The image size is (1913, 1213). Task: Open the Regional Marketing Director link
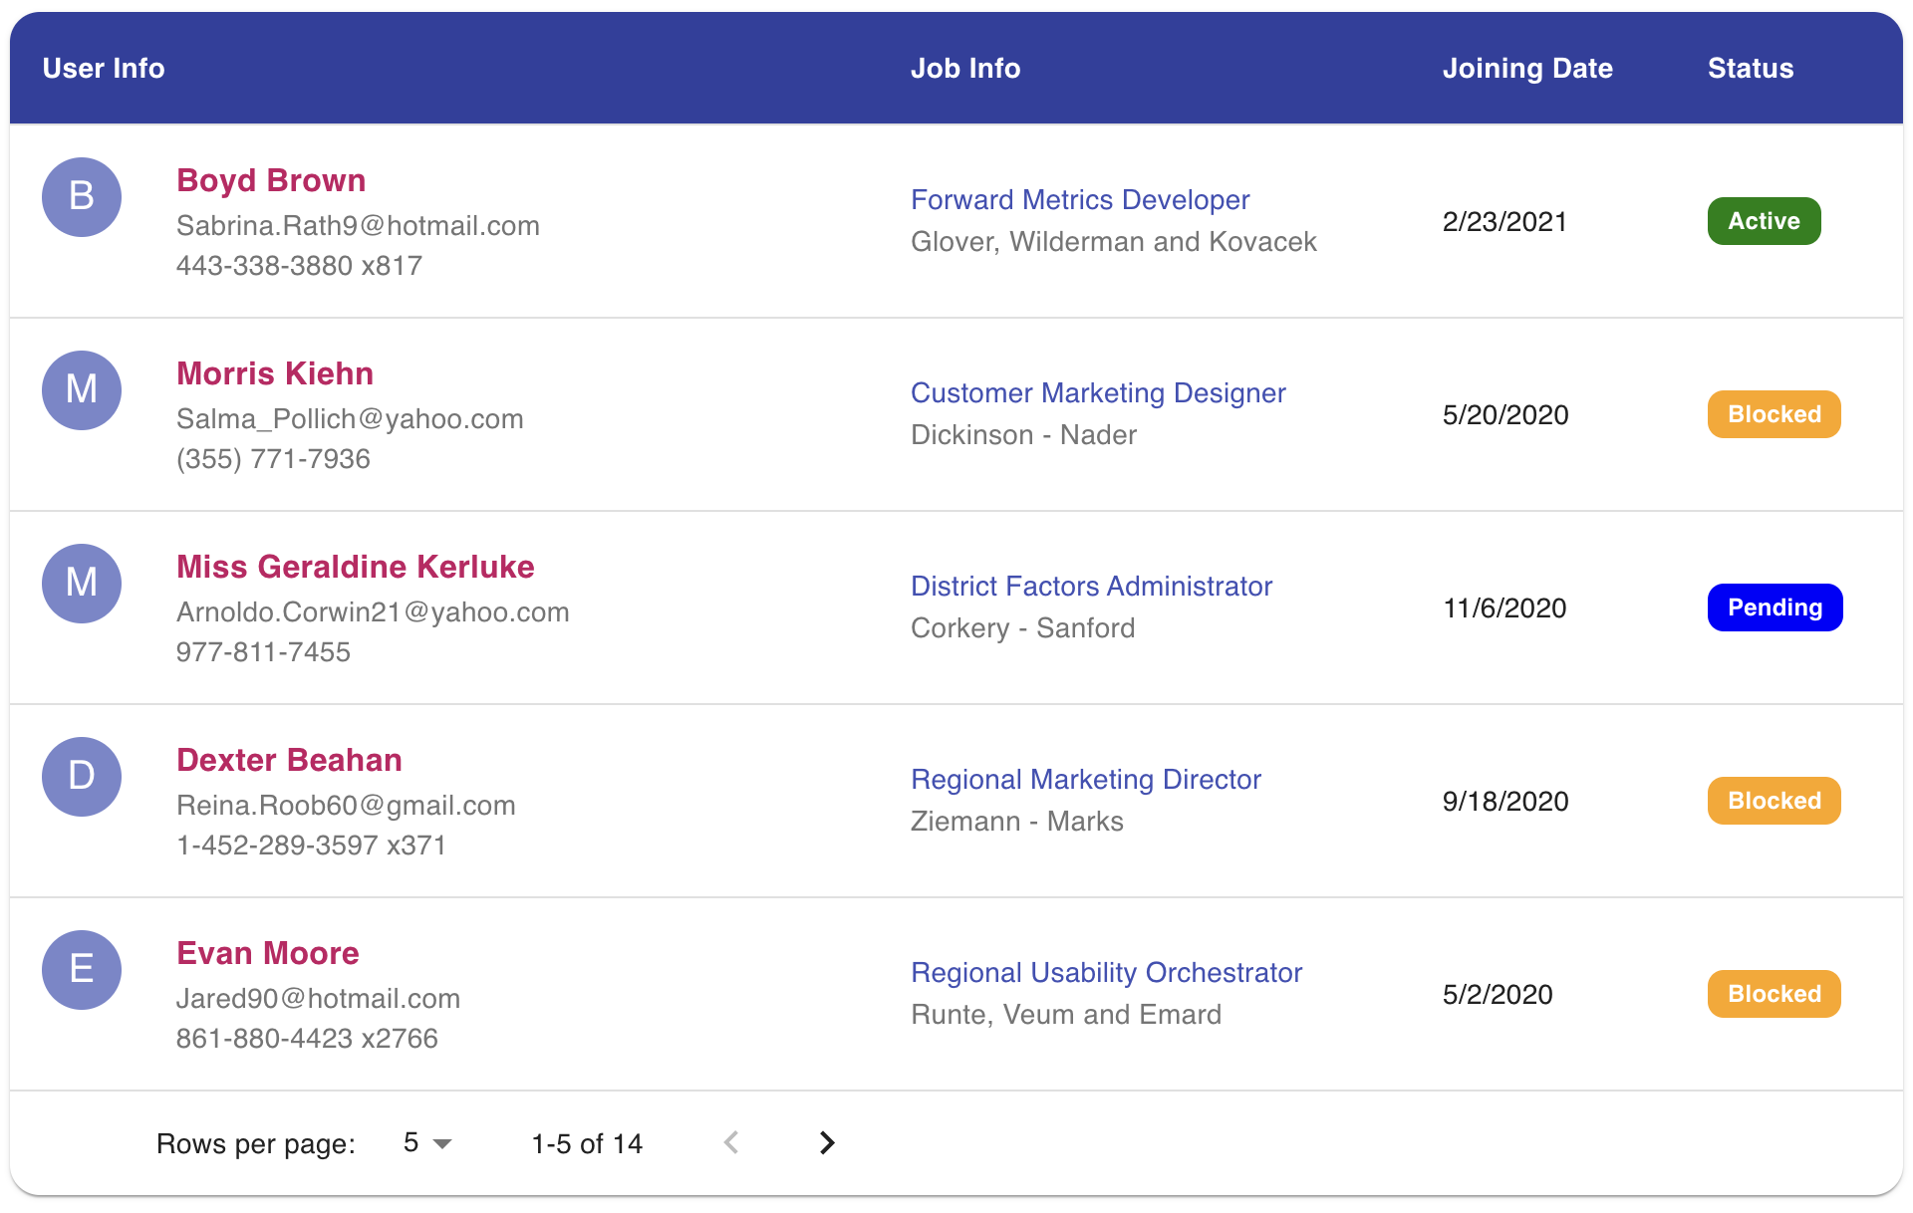click(1086, 779)
